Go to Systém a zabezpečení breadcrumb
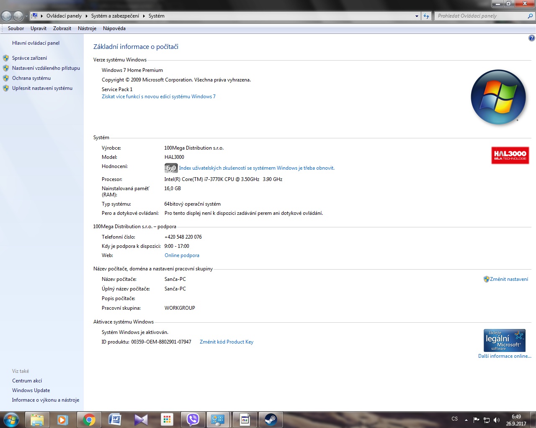The width and height of the screenshot is (536, 428). pyautogui.click(x=115, y=16)
